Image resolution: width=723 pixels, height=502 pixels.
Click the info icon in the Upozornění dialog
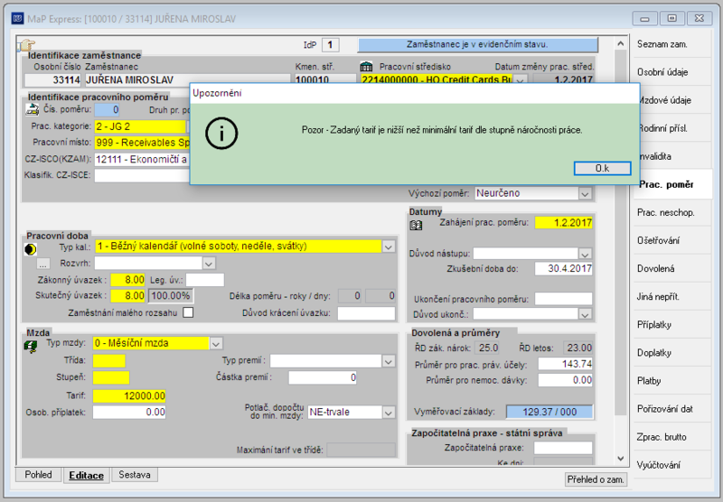[221, 134]
